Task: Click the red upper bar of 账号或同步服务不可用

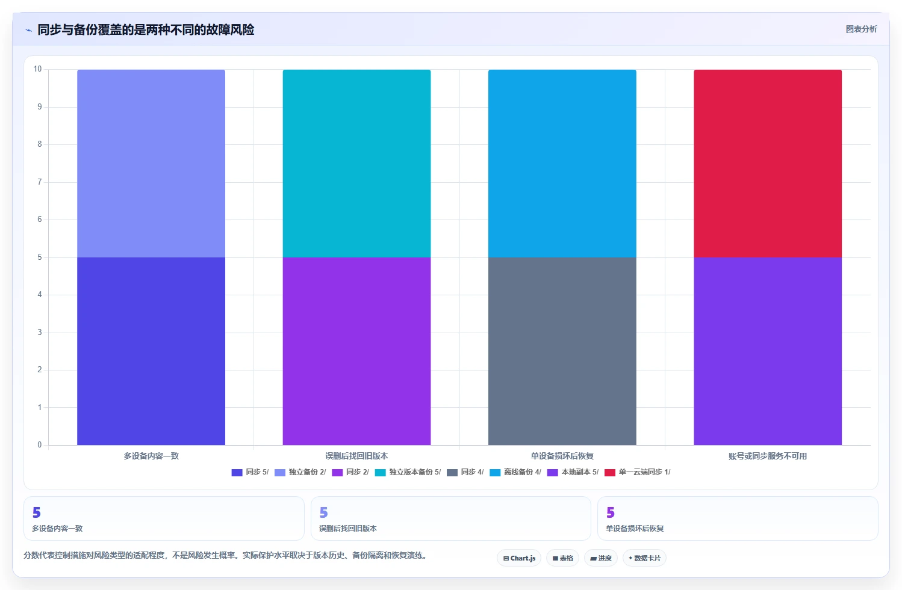Action: 768,164
